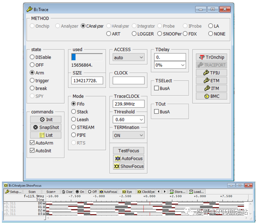Click the TDelay value field
Screen dimensions: 256x223
tap(170, 57)
